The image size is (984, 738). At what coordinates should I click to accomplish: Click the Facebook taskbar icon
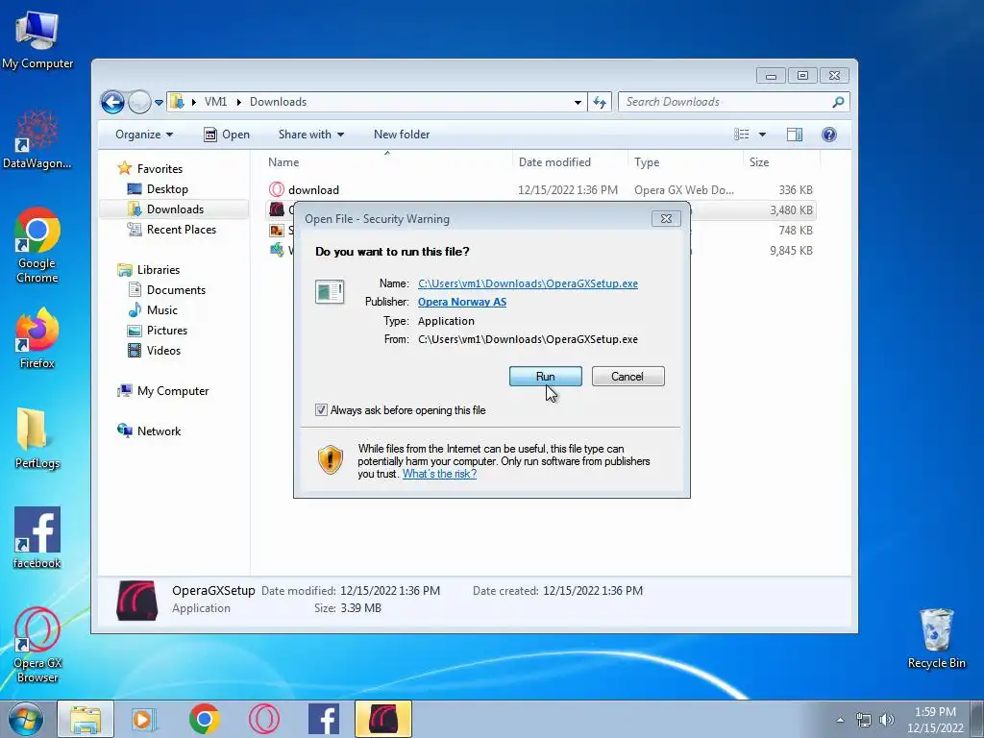click(x=324, y=719)
